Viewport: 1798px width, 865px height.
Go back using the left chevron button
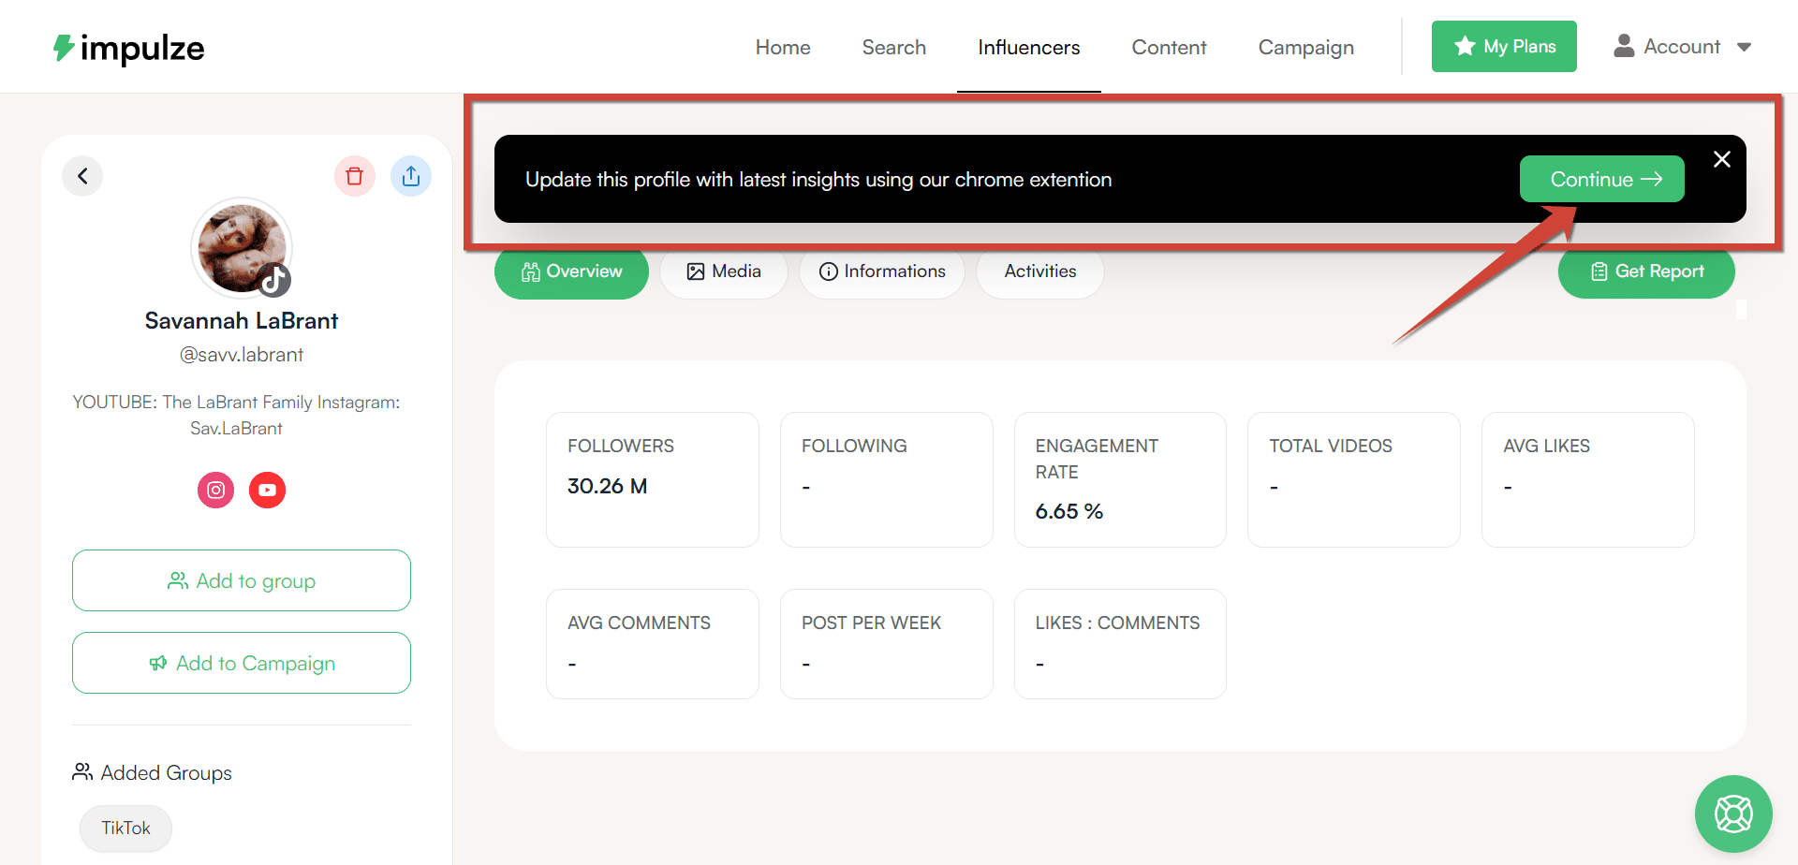click(82, 176)
